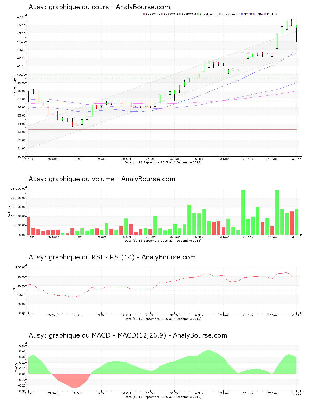Click the title 'Ausy: graphique du cours'
This screenshot has width=312, height=404.
point(69,7)
